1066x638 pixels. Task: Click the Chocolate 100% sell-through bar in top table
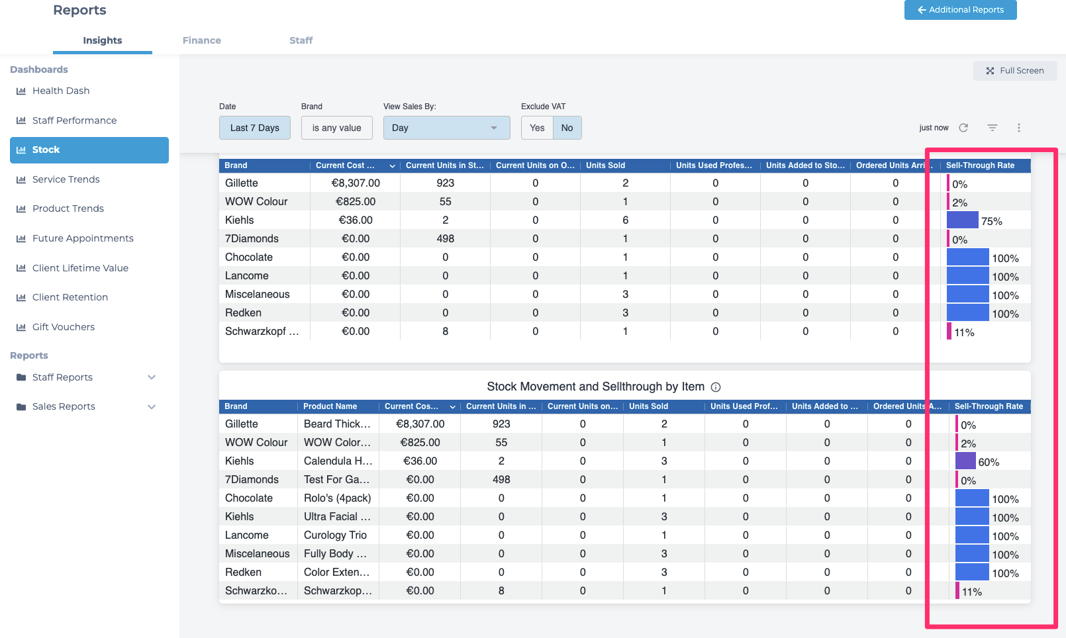[968, 257]
